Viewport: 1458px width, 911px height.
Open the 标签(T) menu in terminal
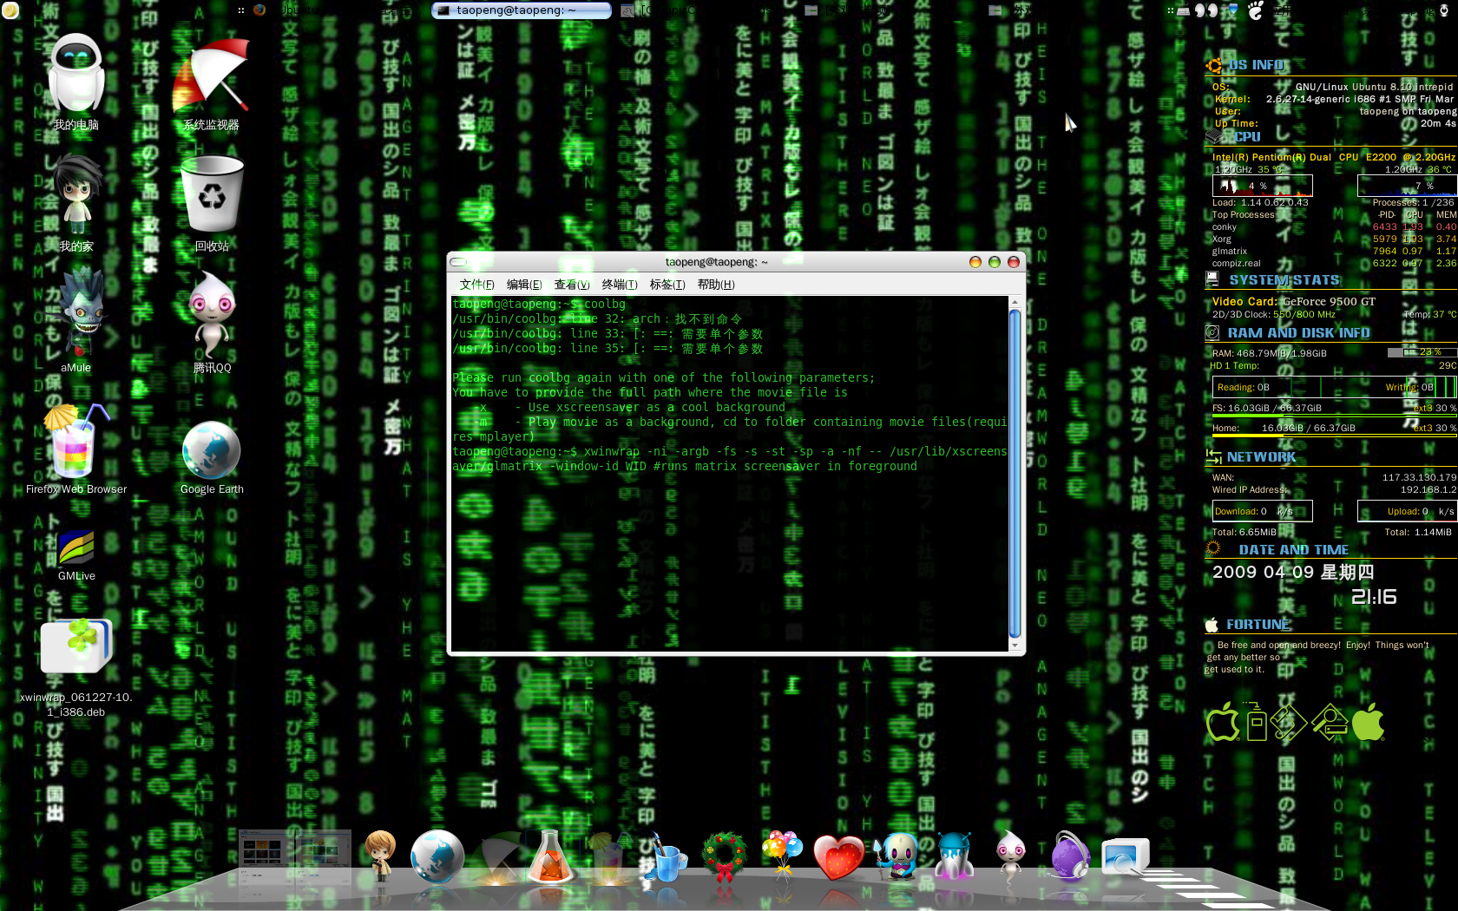click(x=667, y=285)
